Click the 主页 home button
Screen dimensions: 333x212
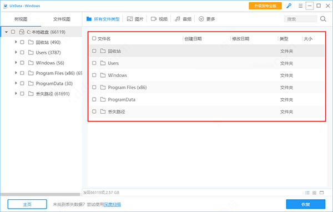[x=27, y=204]
